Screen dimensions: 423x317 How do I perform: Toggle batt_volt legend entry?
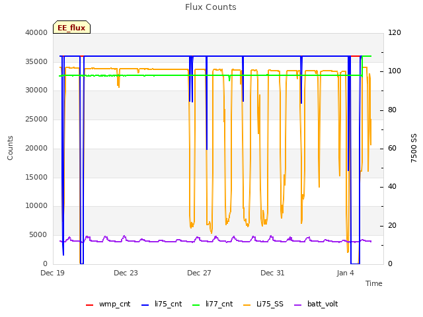(316, 304)
